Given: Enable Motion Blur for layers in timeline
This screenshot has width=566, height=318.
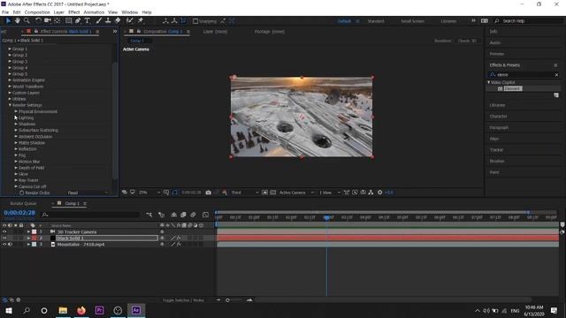Looking at the screenshot, I should click(193, 215).
